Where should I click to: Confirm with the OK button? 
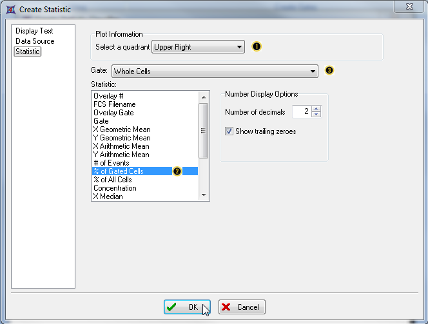(x=187, y=307)
